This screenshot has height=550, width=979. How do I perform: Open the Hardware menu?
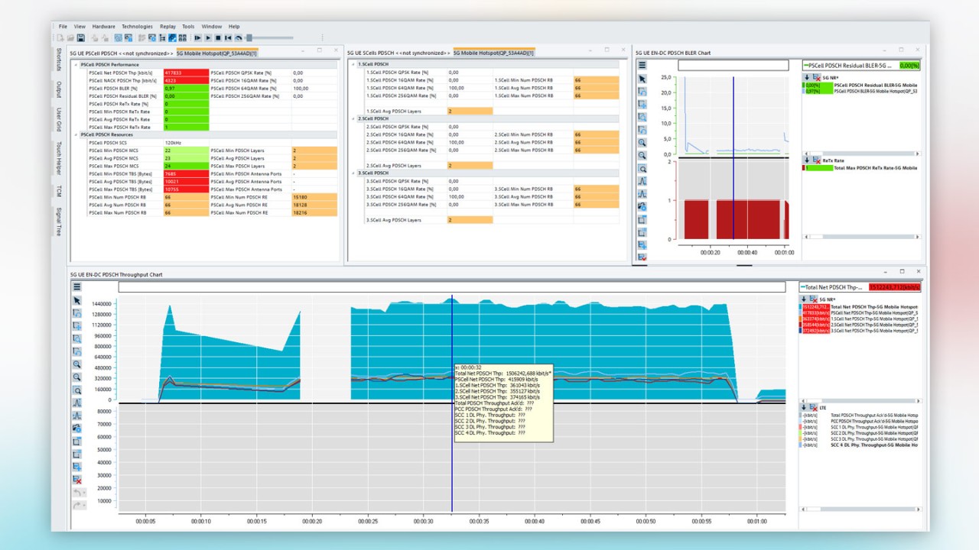[x=104, y=27]
